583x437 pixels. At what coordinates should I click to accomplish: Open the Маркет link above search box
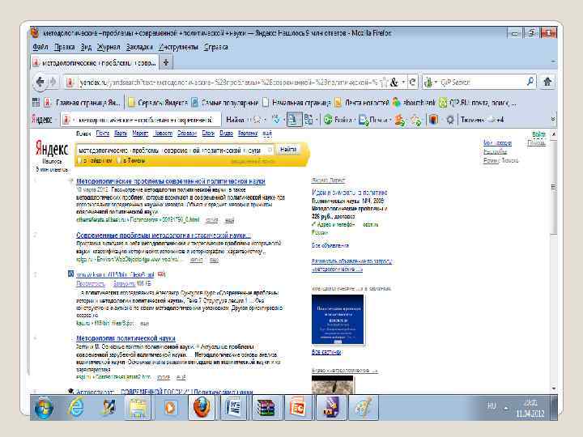140,133
